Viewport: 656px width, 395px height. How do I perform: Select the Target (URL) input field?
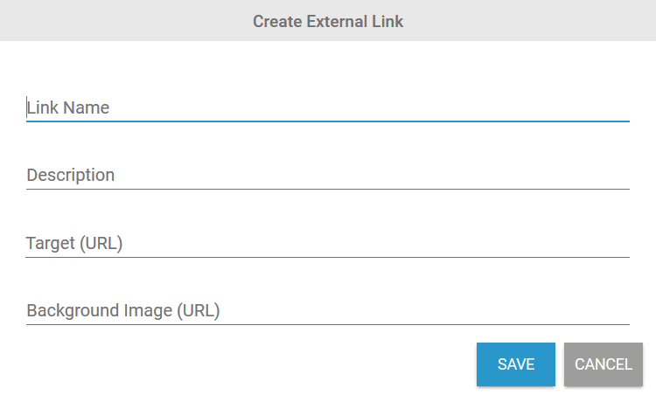coord(327,243)
